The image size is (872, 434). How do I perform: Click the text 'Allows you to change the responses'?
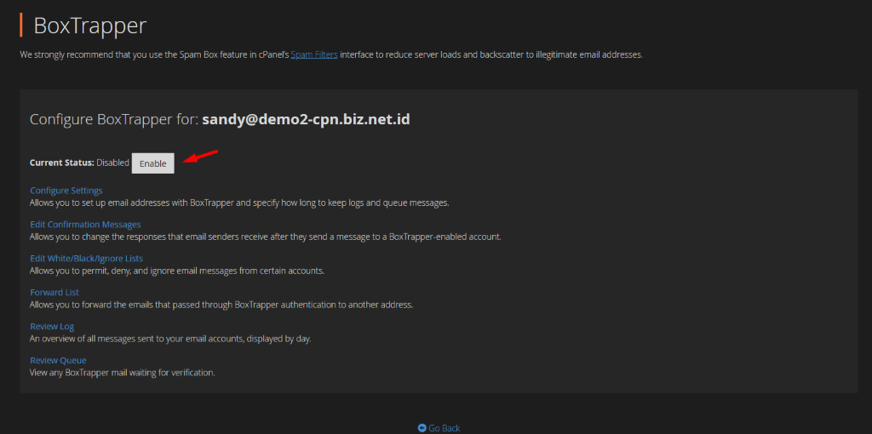266,237
